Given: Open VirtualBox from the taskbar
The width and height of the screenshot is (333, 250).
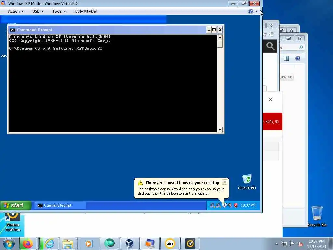Looking at the screenshot, I should (x=129, y=243).
